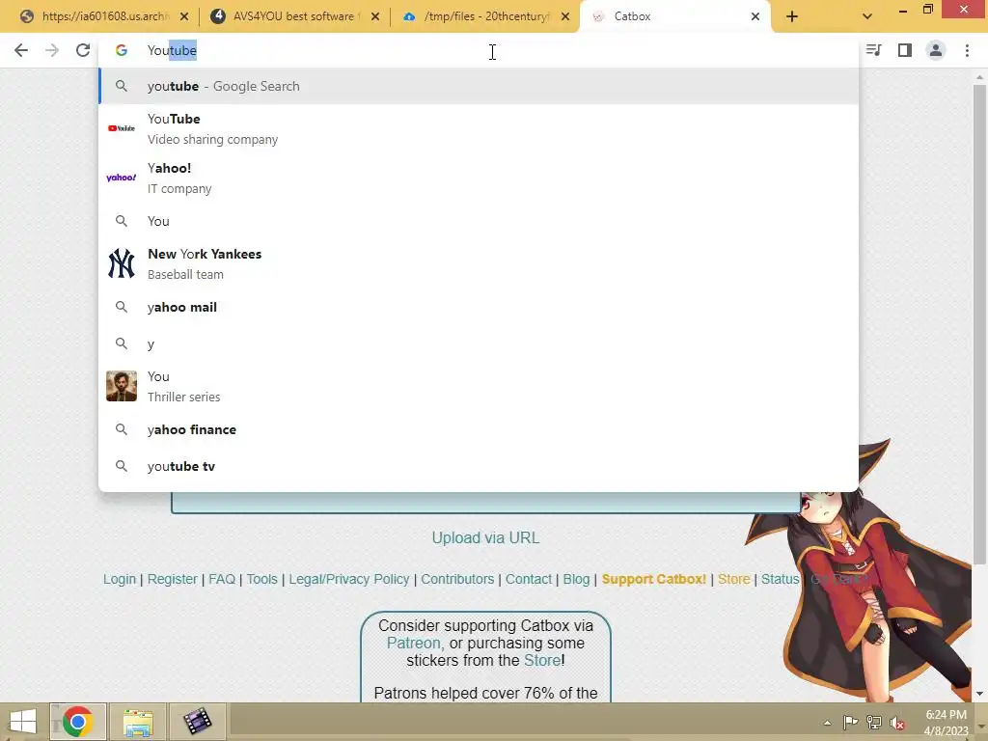Open the orange Store link in footer
988x741 pixels.
click(733, 579)
